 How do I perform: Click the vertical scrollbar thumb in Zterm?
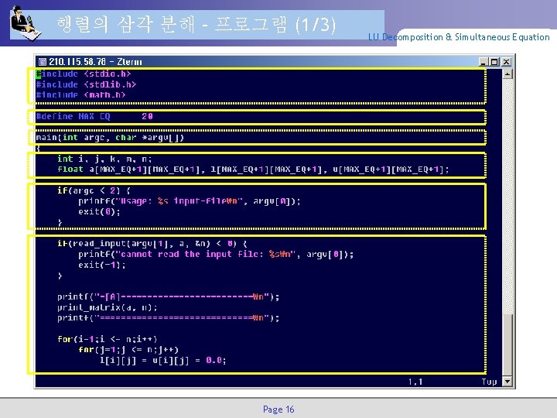pyautogui.click(x=507, y=344)
